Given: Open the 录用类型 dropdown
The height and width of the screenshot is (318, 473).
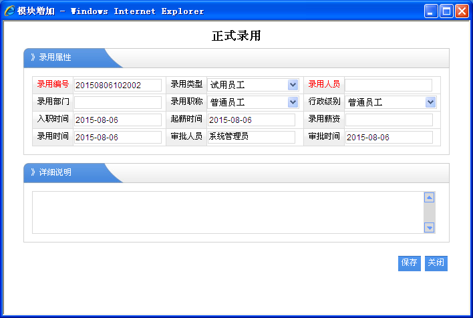Looking at the screenshot, I should [x=253, y=85].
